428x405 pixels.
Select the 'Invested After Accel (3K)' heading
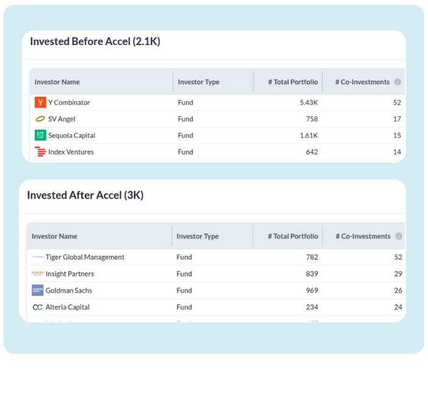coord(85,195)
